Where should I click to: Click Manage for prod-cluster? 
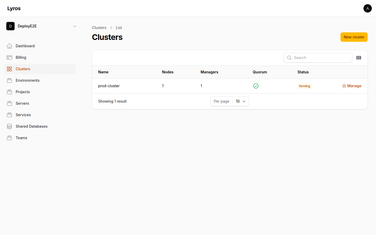(352, 86)
